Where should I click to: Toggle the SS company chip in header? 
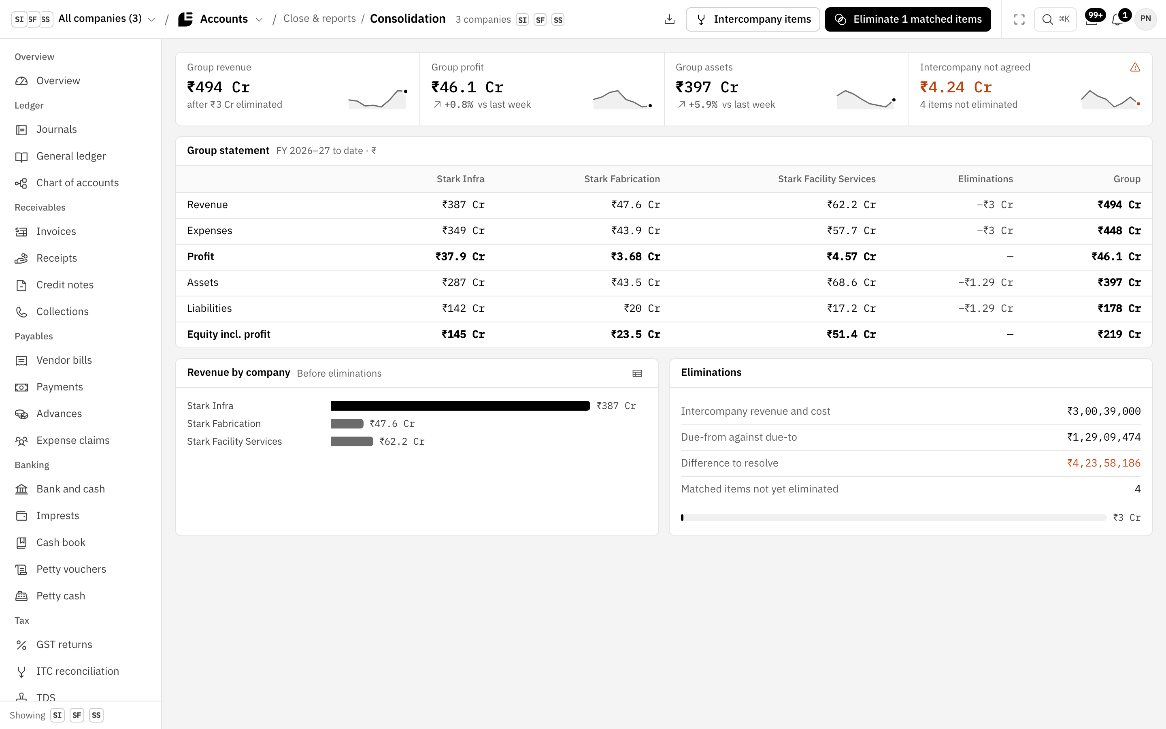pos(558,20)
